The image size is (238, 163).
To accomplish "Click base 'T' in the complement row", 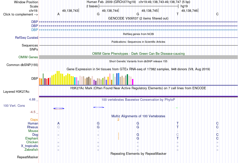I will [x=178, y=14].
